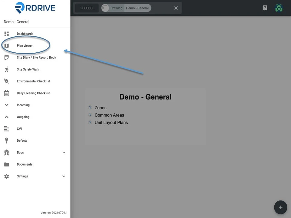
Task: Open the CVI list icon
Action: (6, 129)
